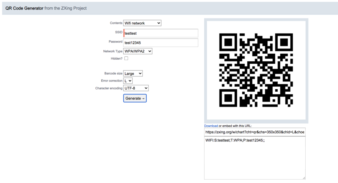Open the Barcode size dropdown
The height and width of the screenshot is (183, 338).
133,74
